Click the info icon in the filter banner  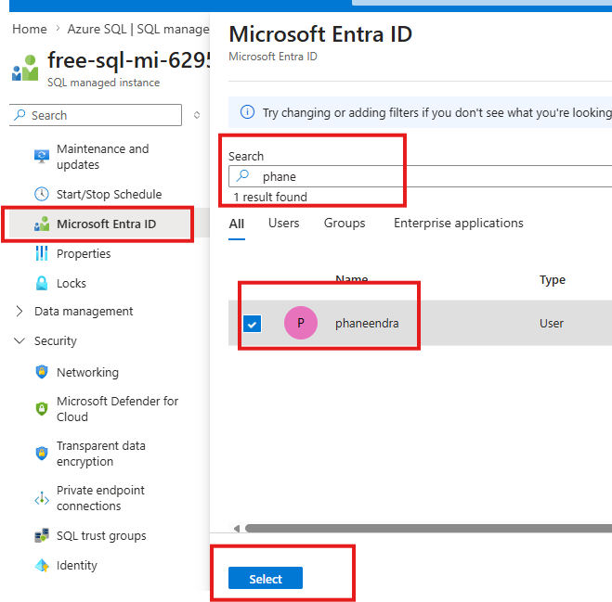pyautogui.click(x=247, y=112)
